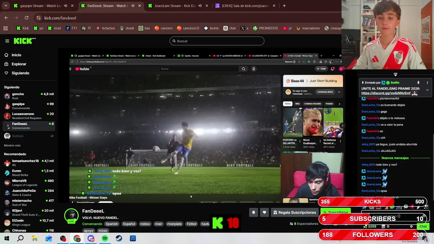This screenshot has height=244, width=434.
Task: Open the yt bookmark
Action: pos(287,28)
